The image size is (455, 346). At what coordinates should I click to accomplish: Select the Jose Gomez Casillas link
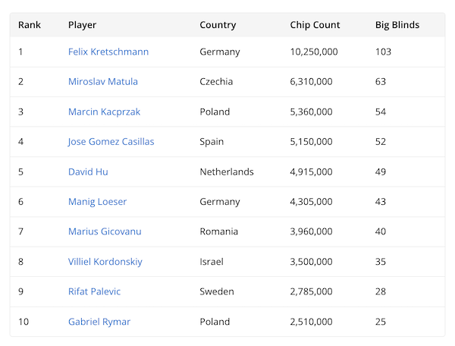[111, 142]
